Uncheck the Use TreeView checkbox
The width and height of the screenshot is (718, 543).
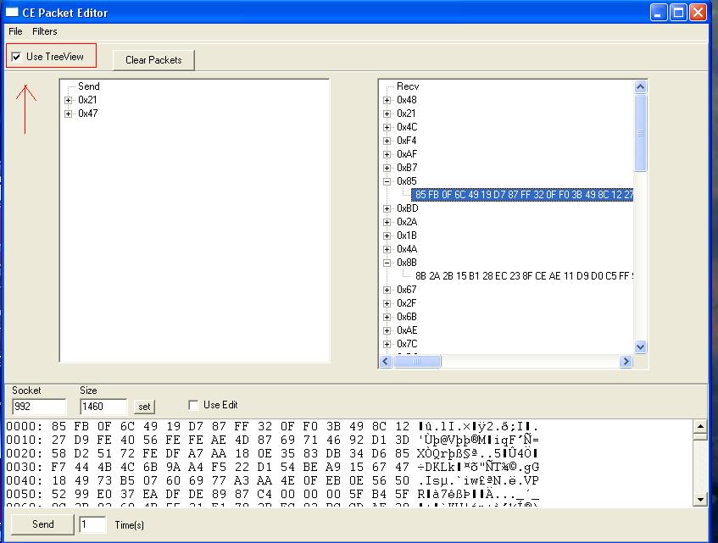[17, 57]
